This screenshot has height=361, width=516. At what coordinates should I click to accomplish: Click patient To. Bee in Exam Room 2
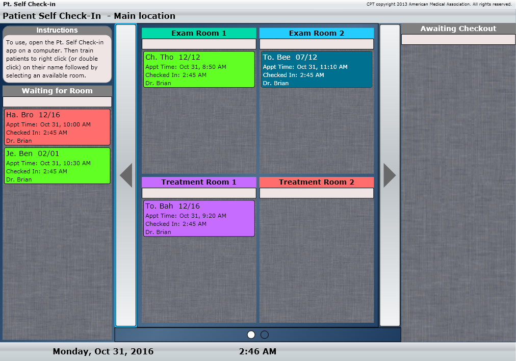coord(317,69)
